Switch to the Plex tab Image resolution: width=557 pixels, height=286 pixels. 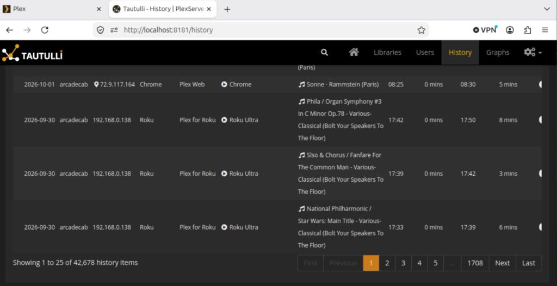53,9
